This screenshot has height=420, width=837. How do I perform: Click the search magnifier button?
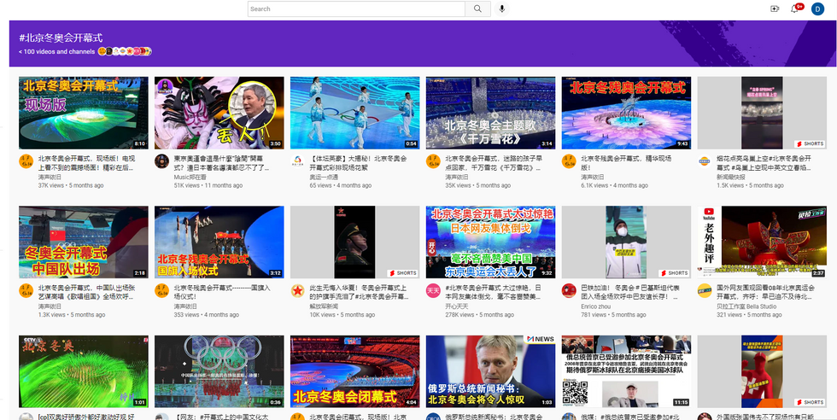coord(477,9)
